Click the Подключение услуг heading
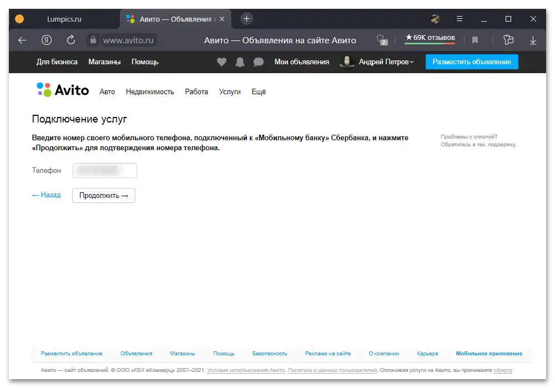The height and width of the screenshot is (388, 555). tap(79, 119)
